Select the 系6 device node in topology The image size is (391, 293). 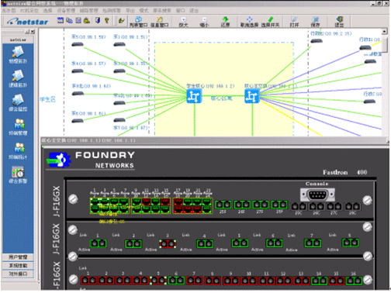coord(78,121)
